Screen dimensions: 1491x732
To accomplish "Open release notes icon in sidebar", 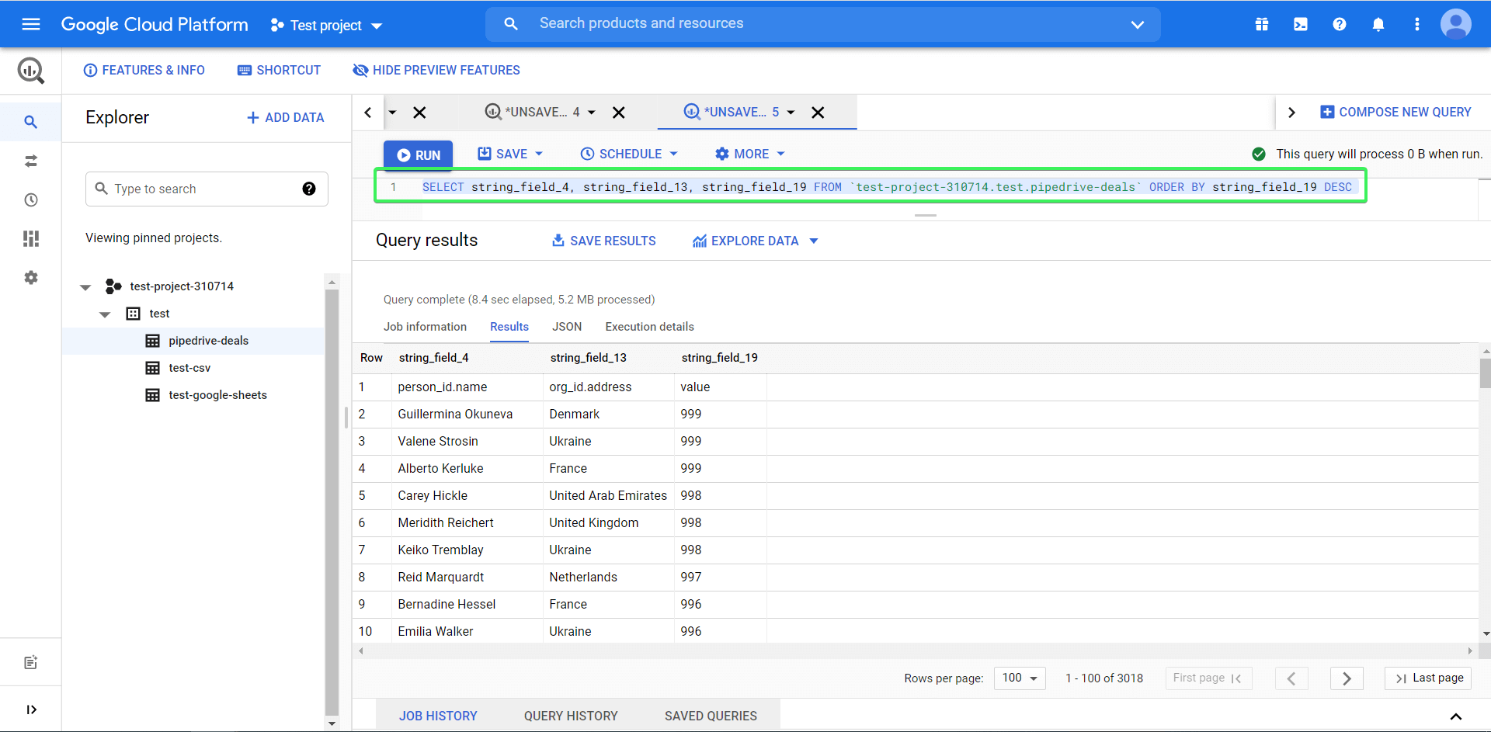I will tap(31, 662).
